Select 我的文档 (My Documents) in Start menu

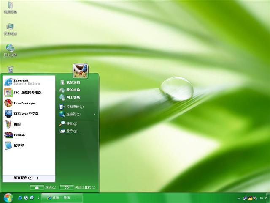tap(73, 82)
